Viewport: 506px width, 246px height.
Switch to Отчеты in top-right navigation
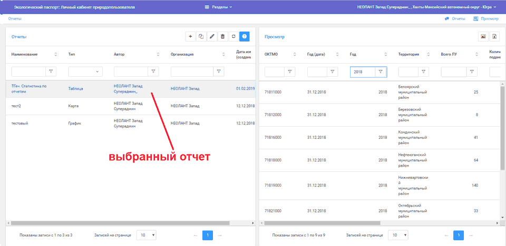(x=455, y=19)
